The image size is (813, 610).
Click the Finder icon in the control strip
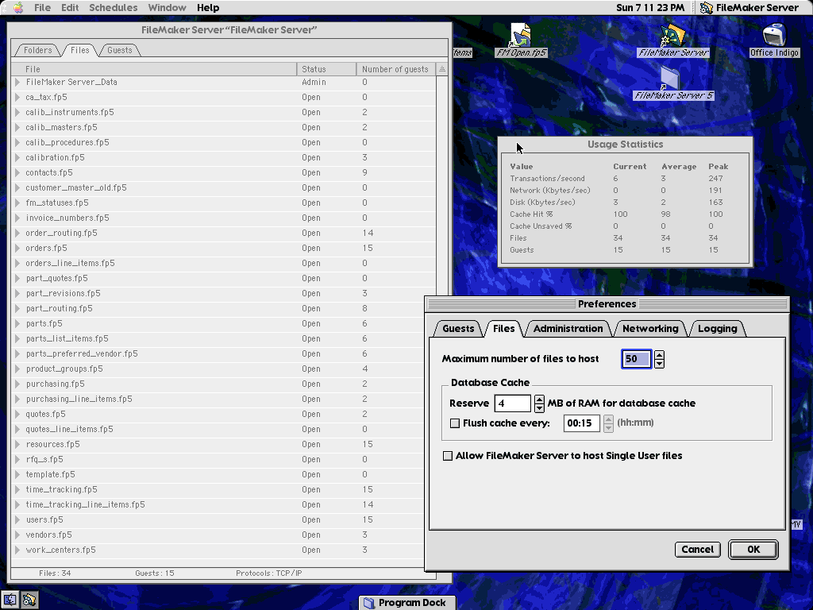(10, 600)
